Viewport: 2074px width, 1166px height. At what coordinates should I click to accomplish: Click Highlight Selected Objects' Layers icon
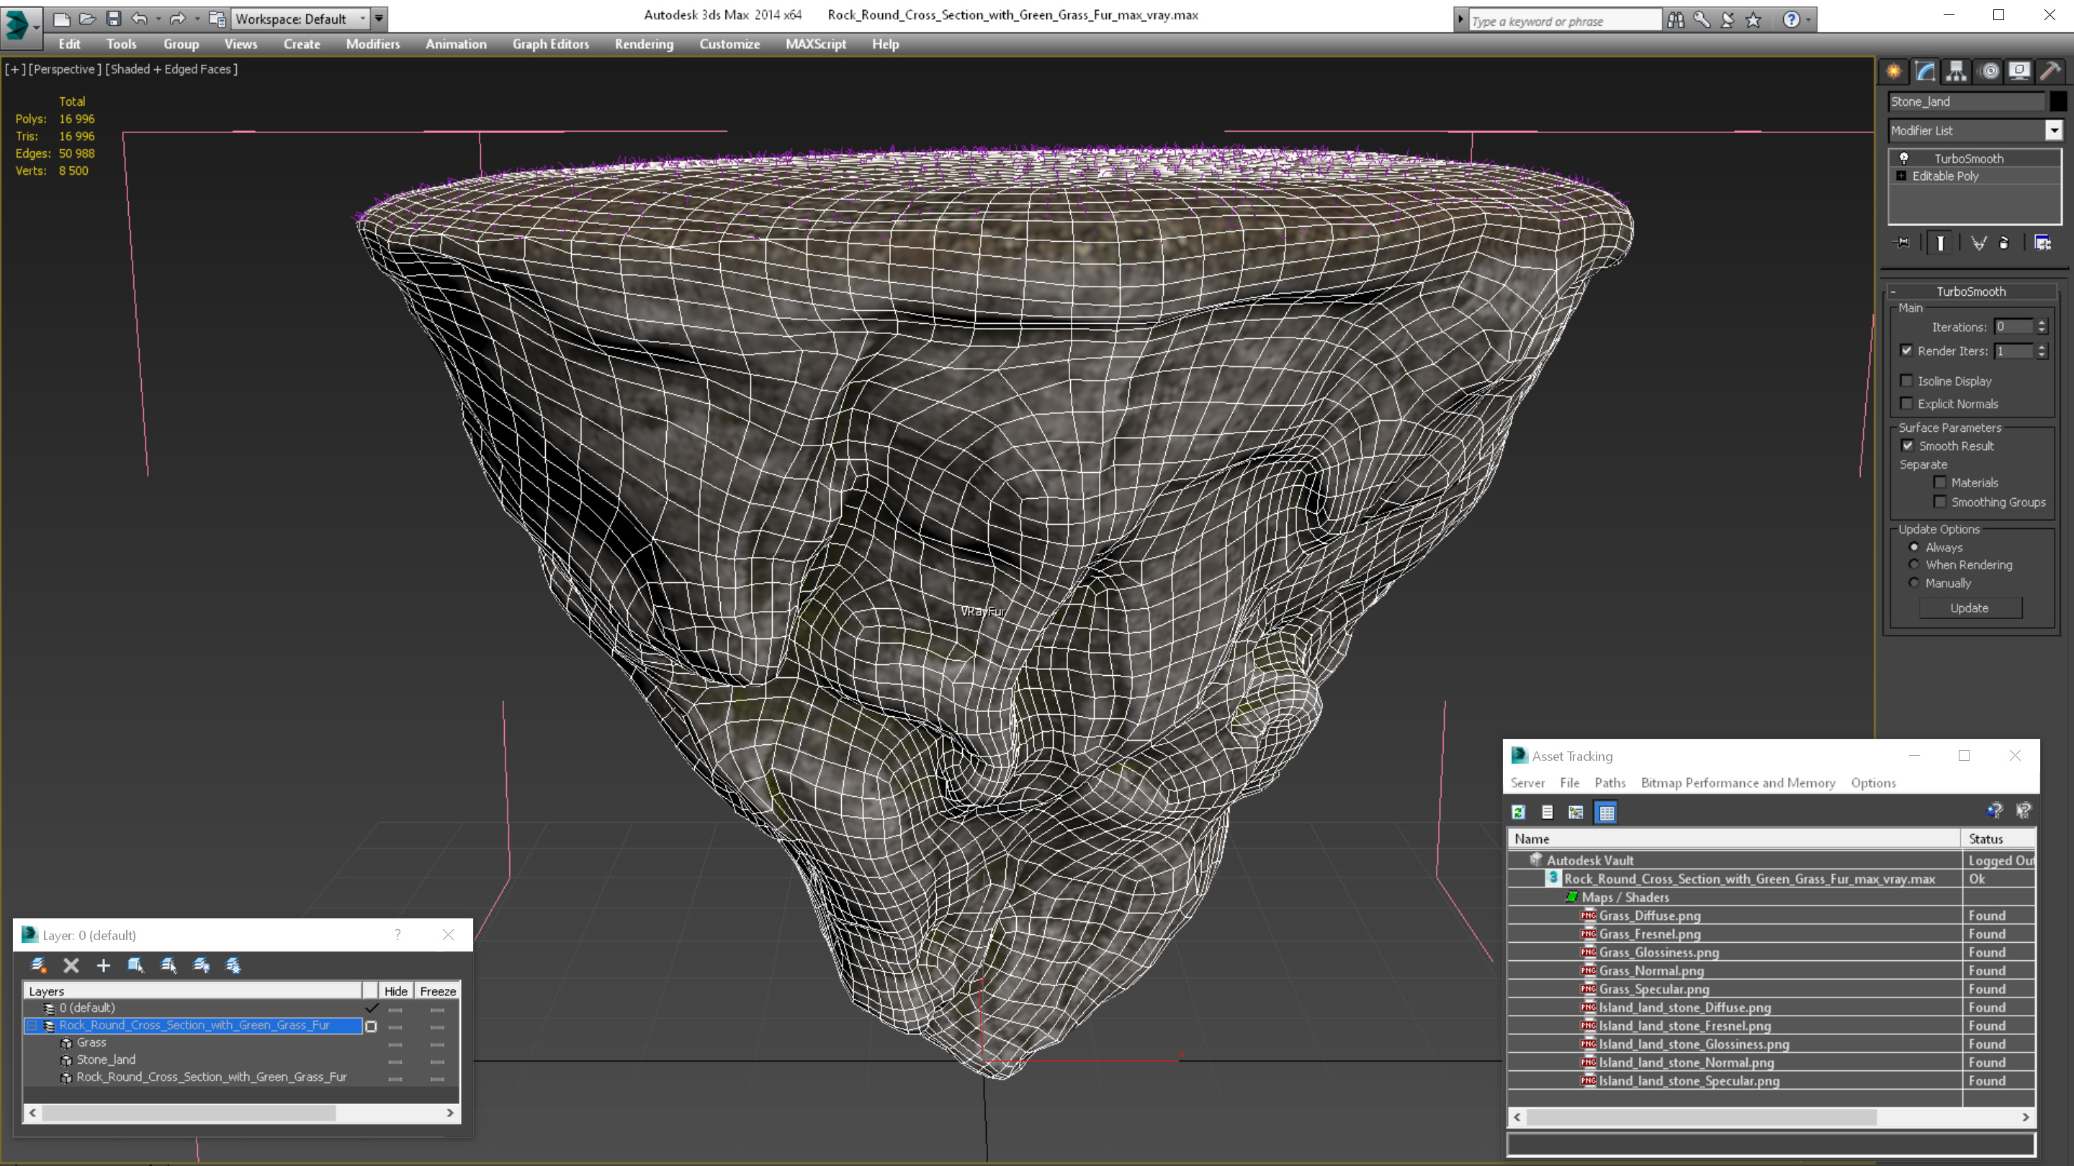[169, 966]
